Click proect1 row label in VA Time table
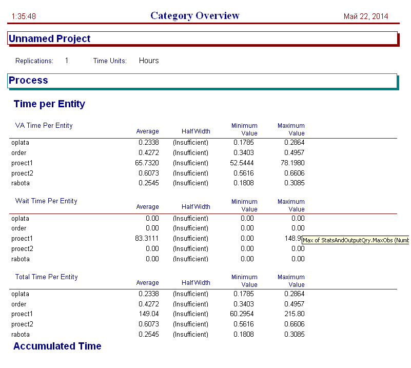411x368 pixels. [x=22, y=163]
